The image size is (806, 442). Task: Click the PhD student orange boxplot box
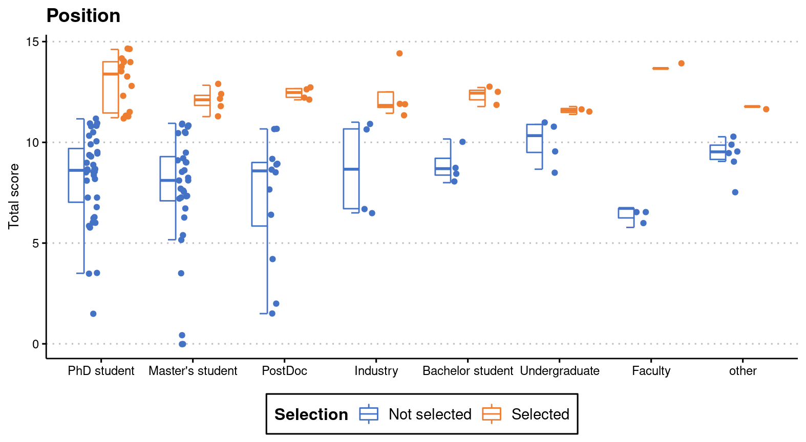111,87
